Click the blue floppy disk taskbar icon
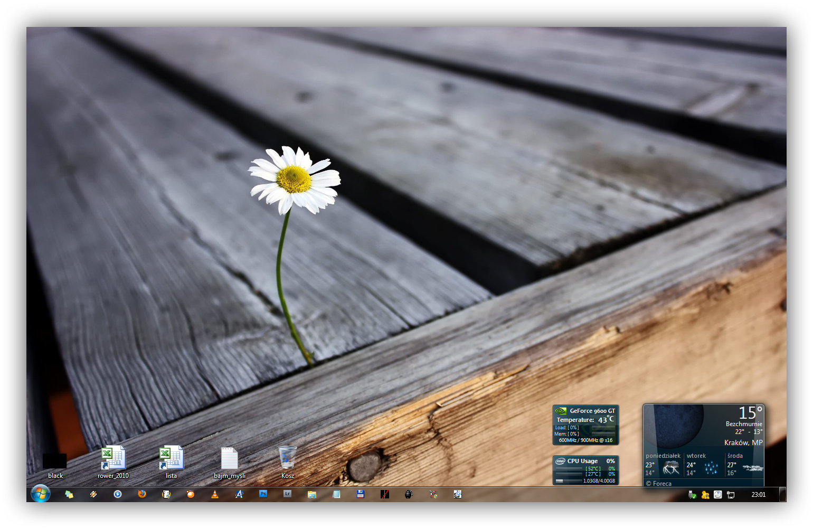The image size is (813, 528). pos(361,494)
